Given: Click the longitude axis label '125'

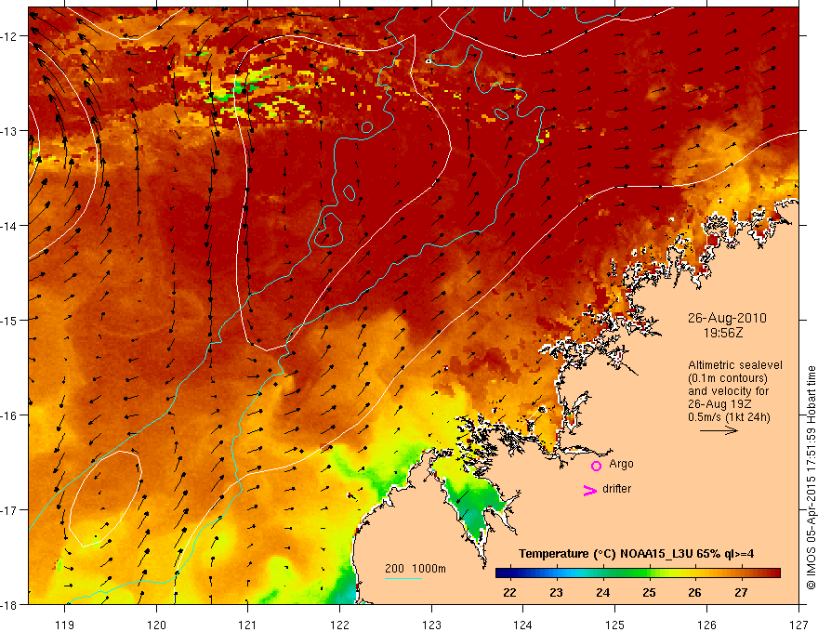Looking at the screenshot, I should click(615, 625).
